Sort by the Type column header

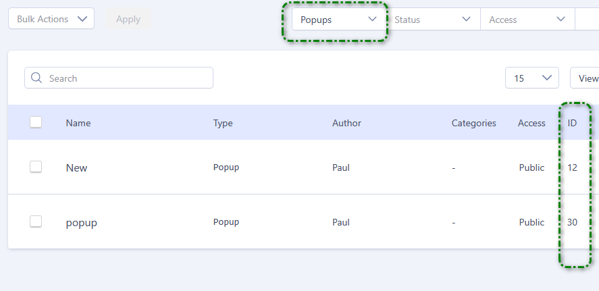pyautogui.click(x=223, y=123)
